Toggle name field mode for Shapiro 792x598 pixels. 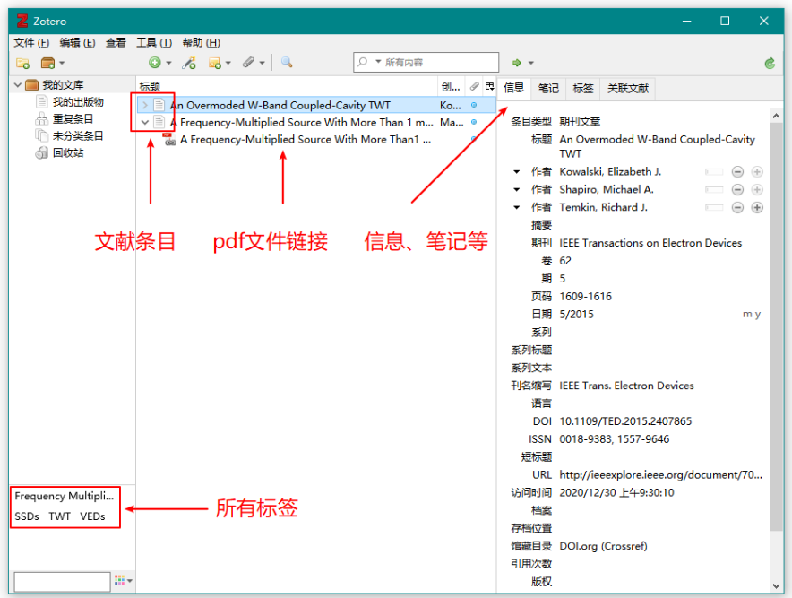714,189
